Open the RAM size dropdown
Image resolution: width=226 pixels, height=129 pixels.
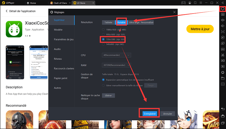pyautogui.click(x=116, y=65)
